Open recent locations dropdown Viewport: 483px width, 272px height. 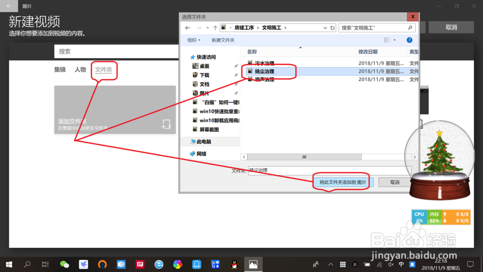pos(208,28)
